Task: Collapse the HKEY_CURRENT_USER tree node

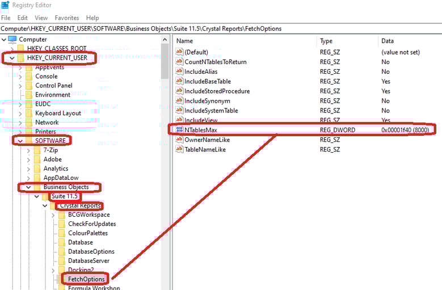Action: pos(12,58)
